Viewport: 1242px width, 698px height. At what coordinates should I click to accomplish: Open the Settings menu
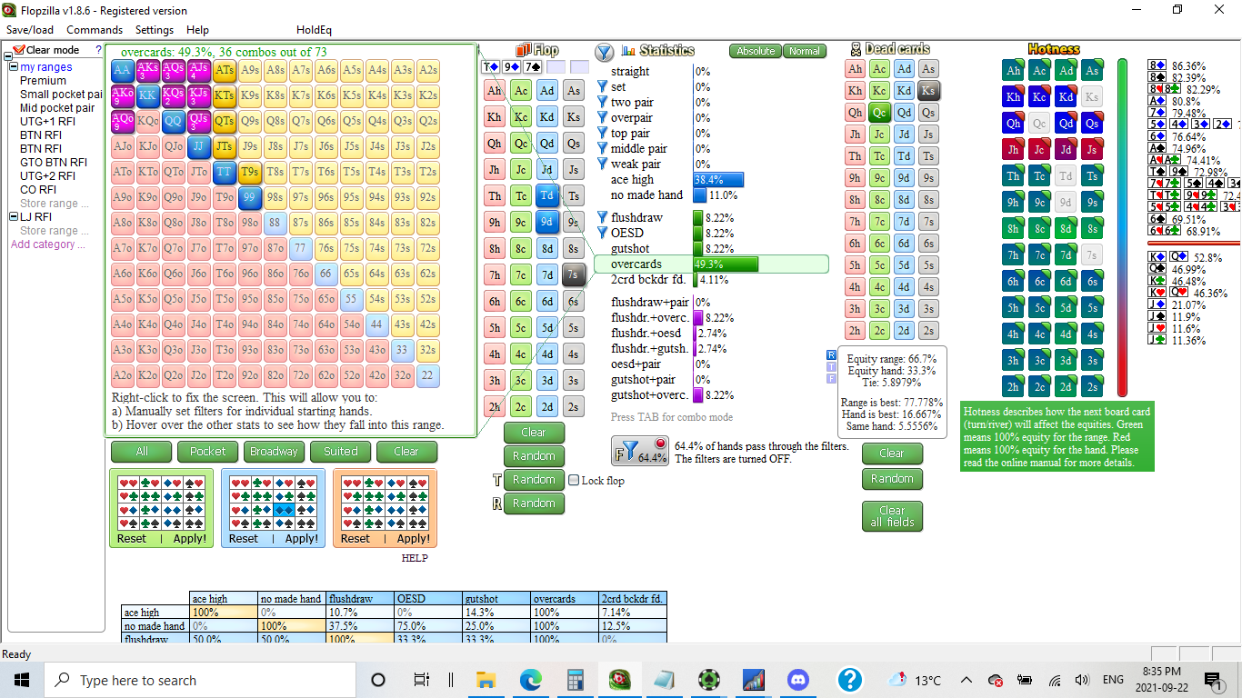click(155, 30)
